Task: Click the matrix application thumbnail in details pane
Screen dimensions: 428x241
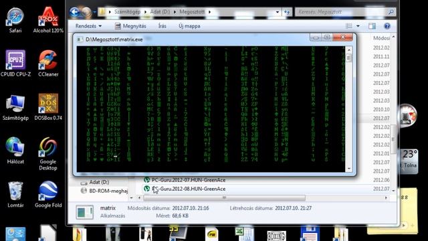Action: 85,212
